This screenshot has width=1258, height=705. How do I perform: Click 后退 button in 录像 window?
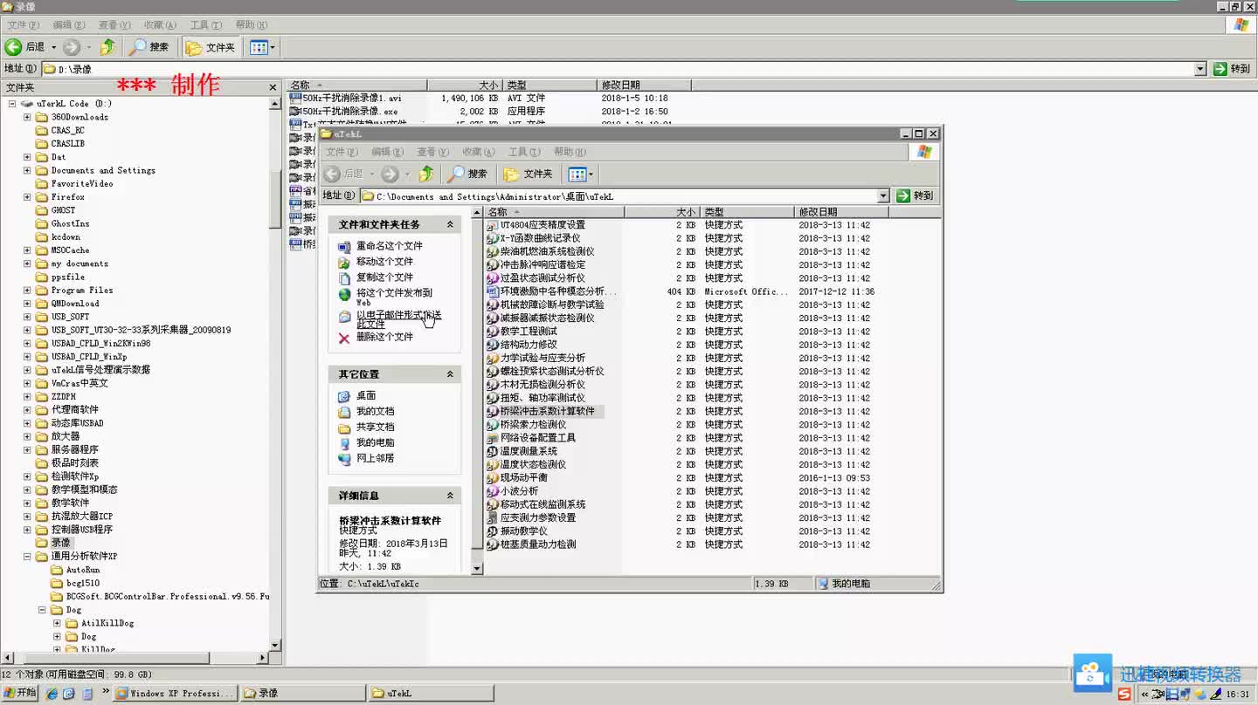[26, 47]
